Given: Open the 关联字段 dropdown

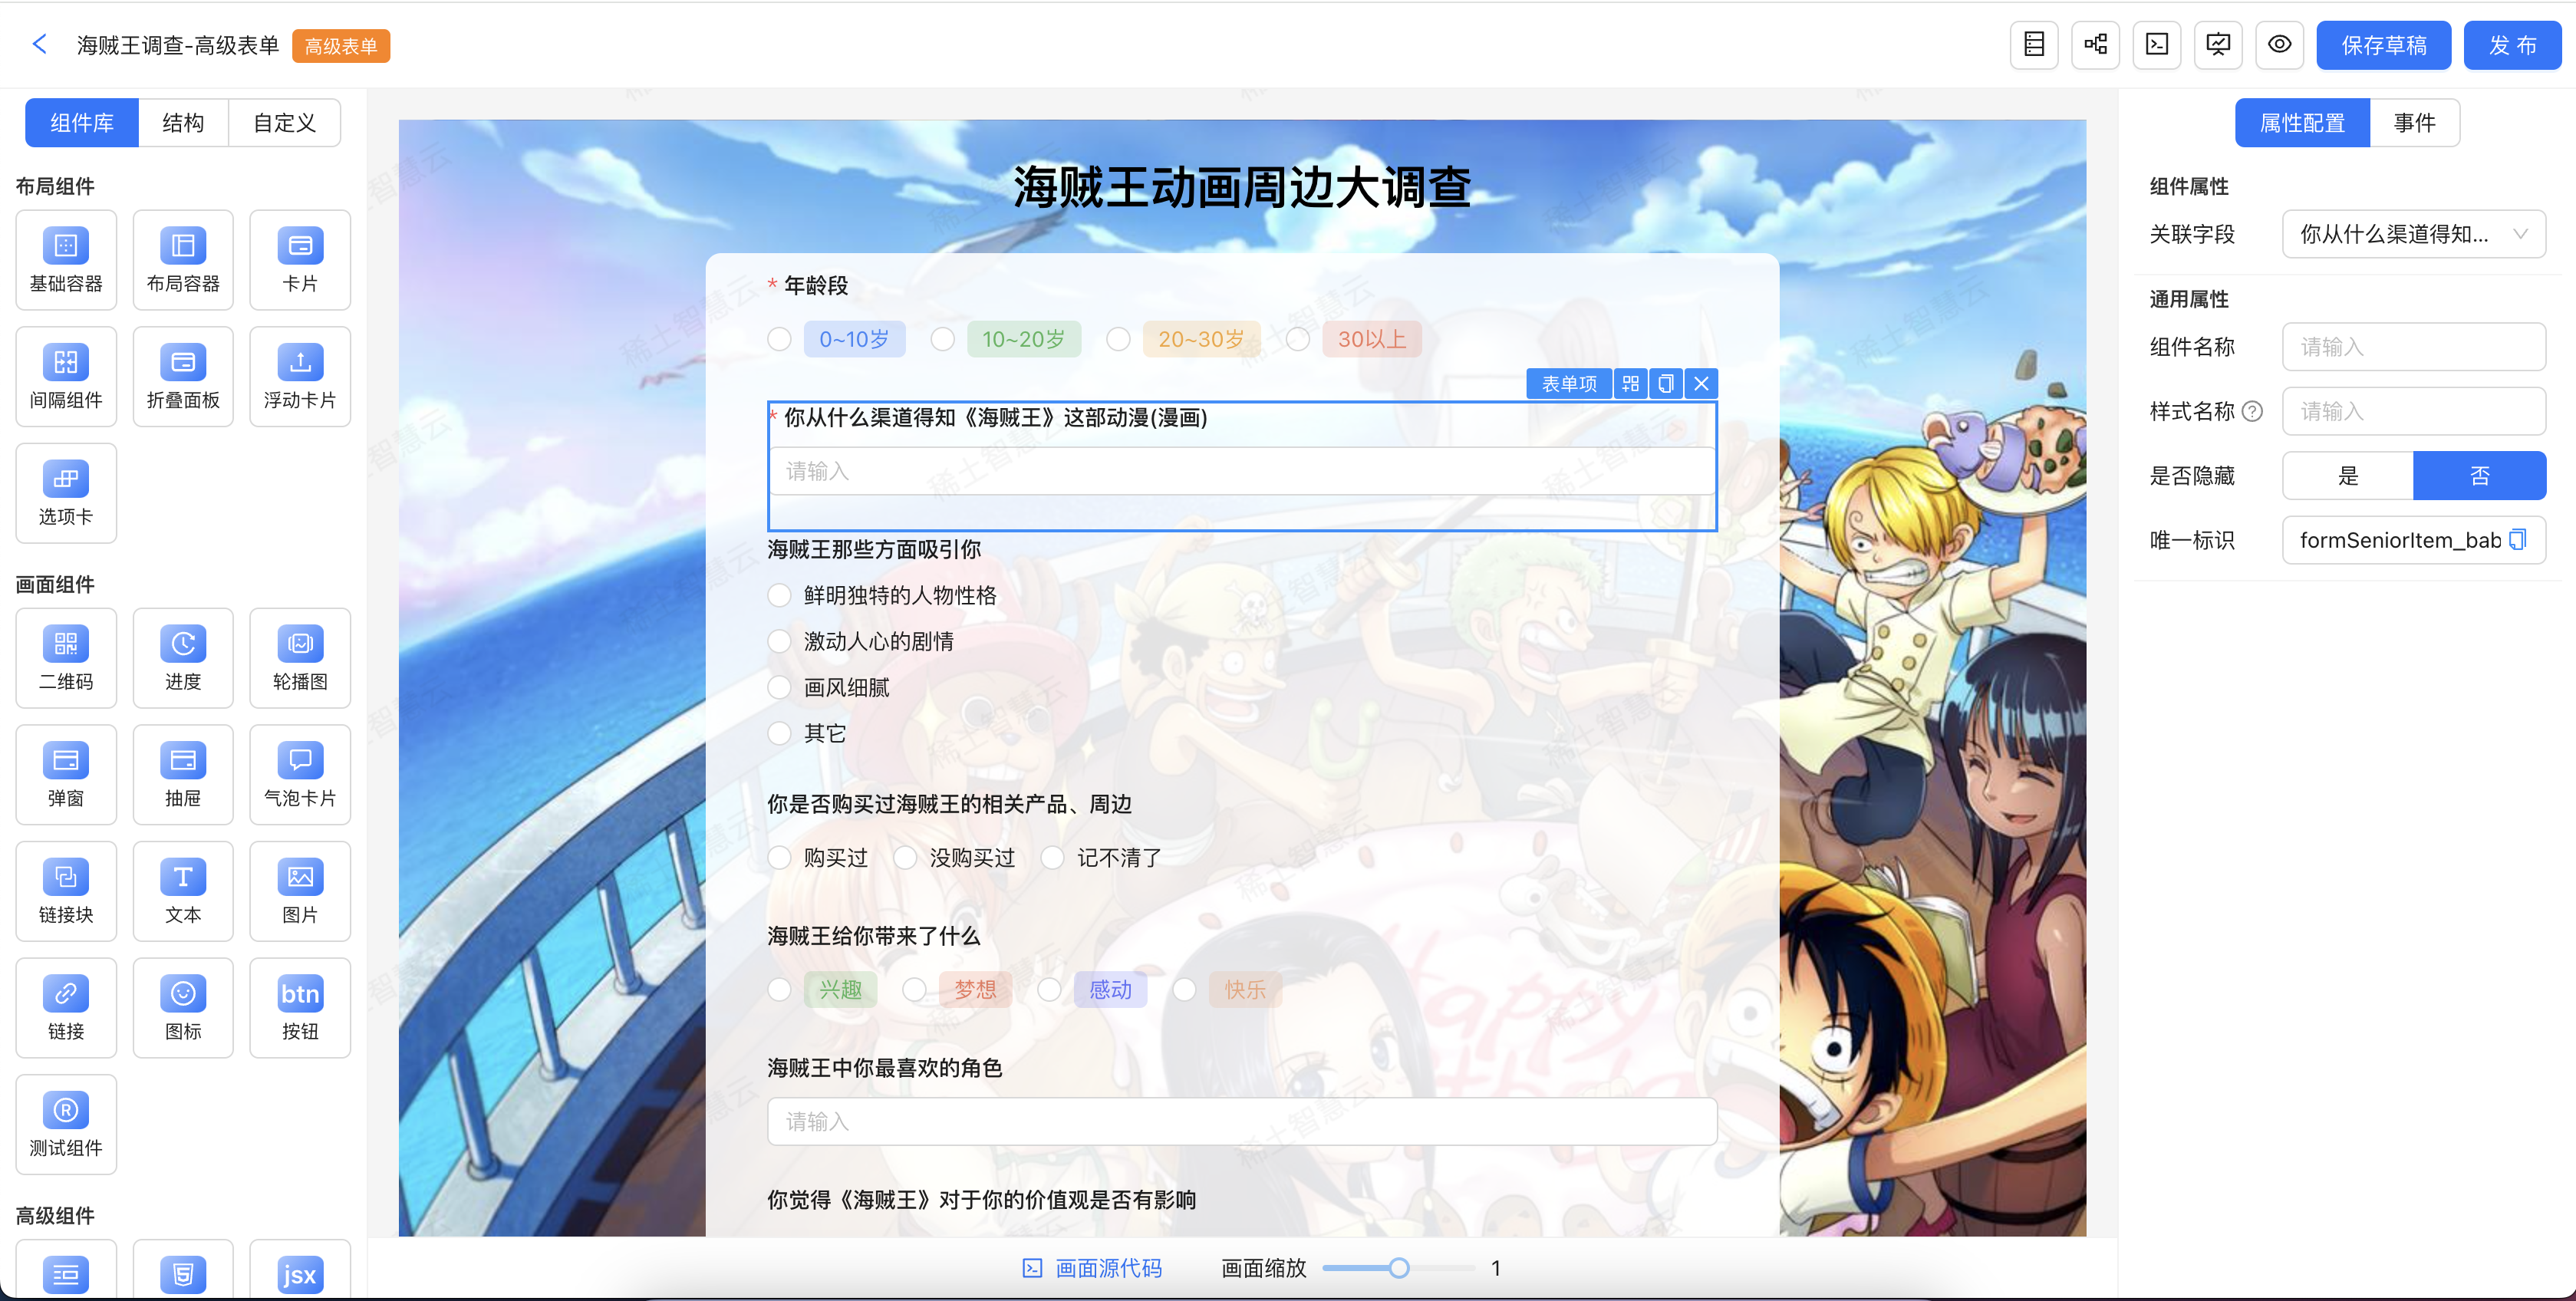Looking at the screenshot, I should [2413, 234].
